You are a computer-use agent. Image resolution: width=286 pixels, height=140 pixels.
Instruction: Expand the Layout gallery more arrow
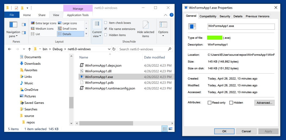click(86, 34)
